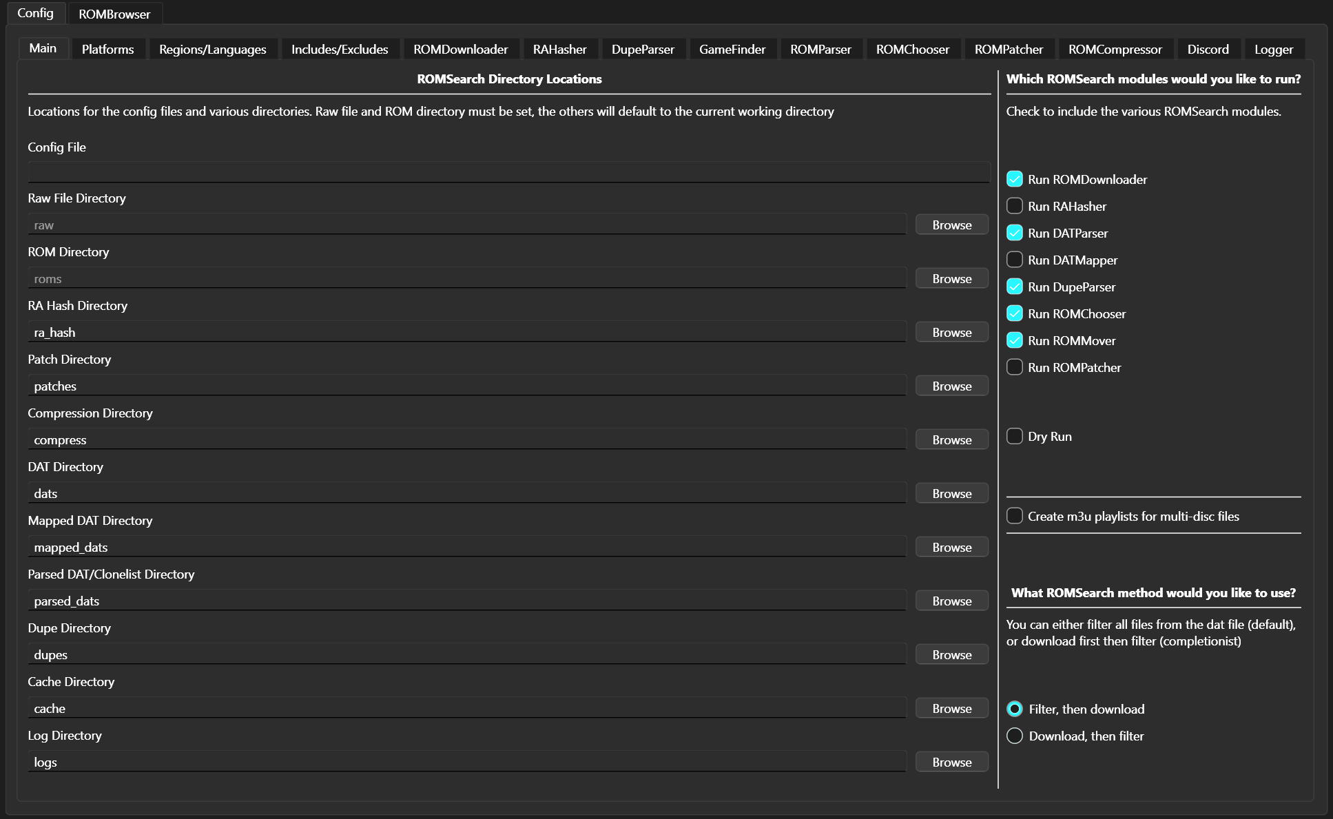Click the dupes directory field
Image resolution: width=1333 pixels, height=819 pixels.
click(x=467, y=654)
